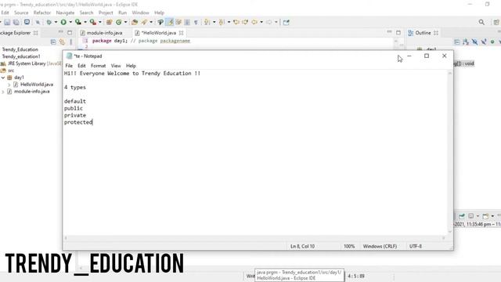Select the src folder in Package Explorer
The image size is (501, 282).
click(x=8, y=70)
